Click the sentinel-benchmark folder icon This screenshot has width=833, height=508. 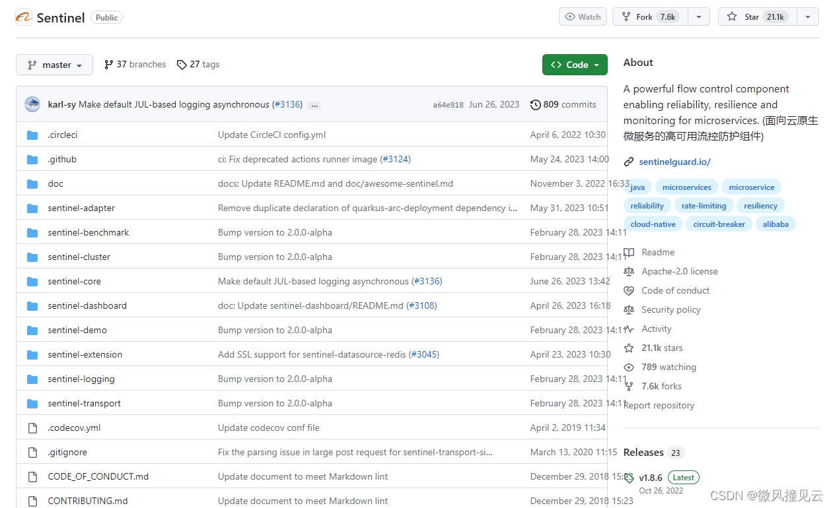32,233
